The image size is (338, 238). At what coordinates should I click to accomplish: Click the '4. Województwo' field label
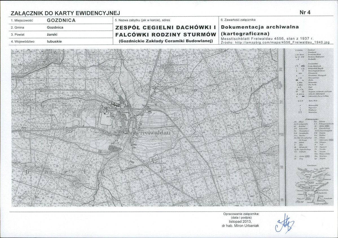tap(23, 41)
